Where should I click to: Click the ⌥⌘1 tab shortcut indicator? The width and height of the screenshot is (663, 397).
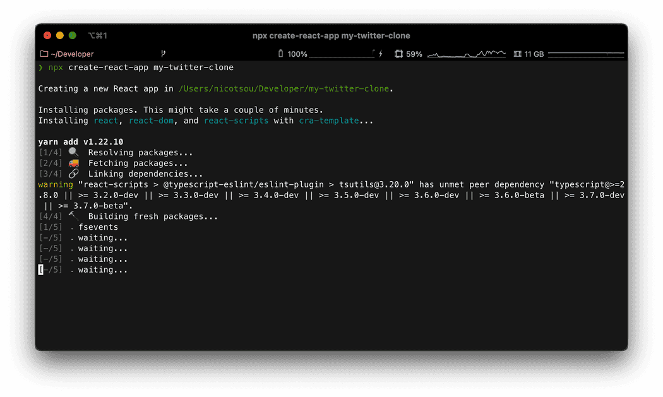[96, 35]
